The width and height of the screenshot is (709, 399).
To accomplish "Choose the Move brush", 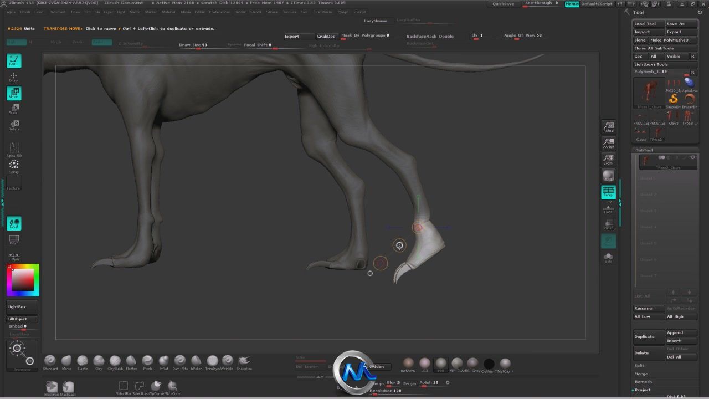I will click(66, 362).
